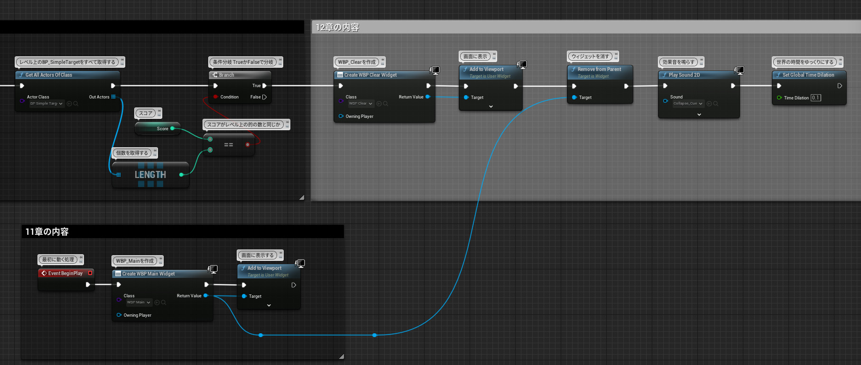Viewport: 861px width, 365px height.
Task: Click the Set Global Time Dilation output exec pin
Action: (x=839, y=86)
